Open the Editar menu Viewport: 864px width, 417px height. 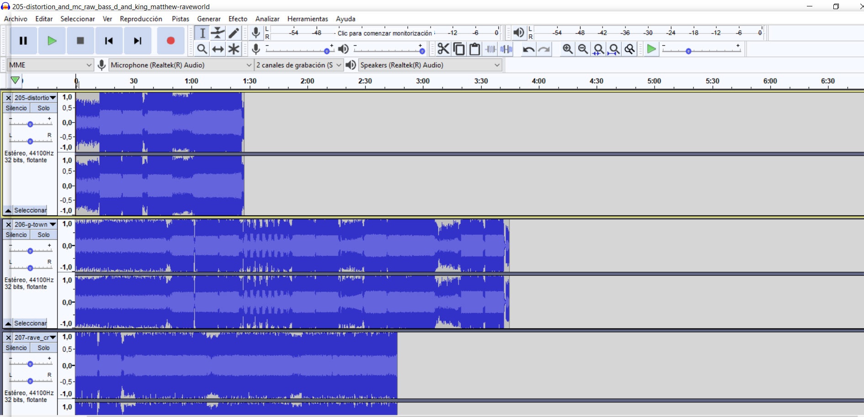(44, 19)
